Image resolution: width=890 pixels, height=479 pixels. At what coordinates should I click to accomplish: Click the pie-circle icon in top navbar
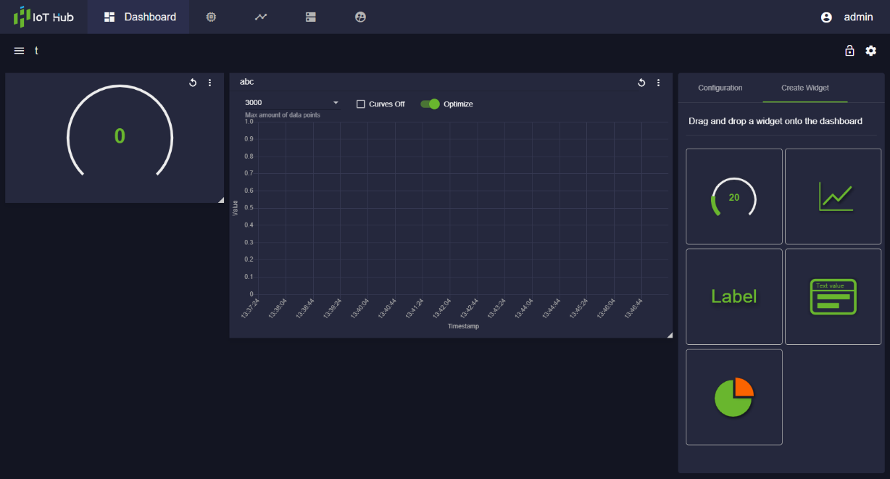pyautogui.click(x=360, y=17)
